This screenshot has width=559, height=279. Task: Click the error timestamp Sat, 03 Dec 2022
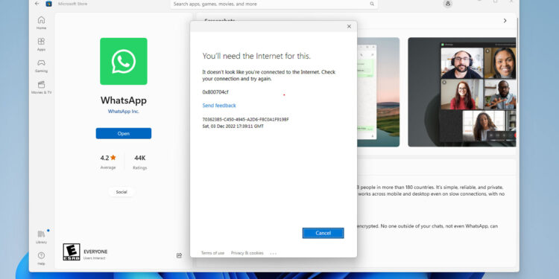click(x=233, y=126)
